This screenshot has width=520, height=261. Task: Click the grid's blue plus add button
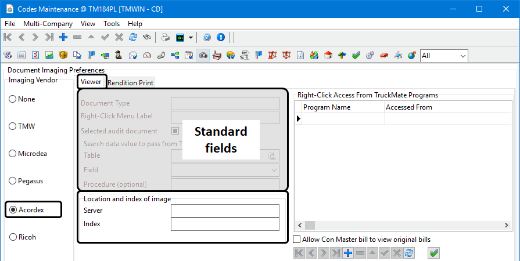coord(348,253)
